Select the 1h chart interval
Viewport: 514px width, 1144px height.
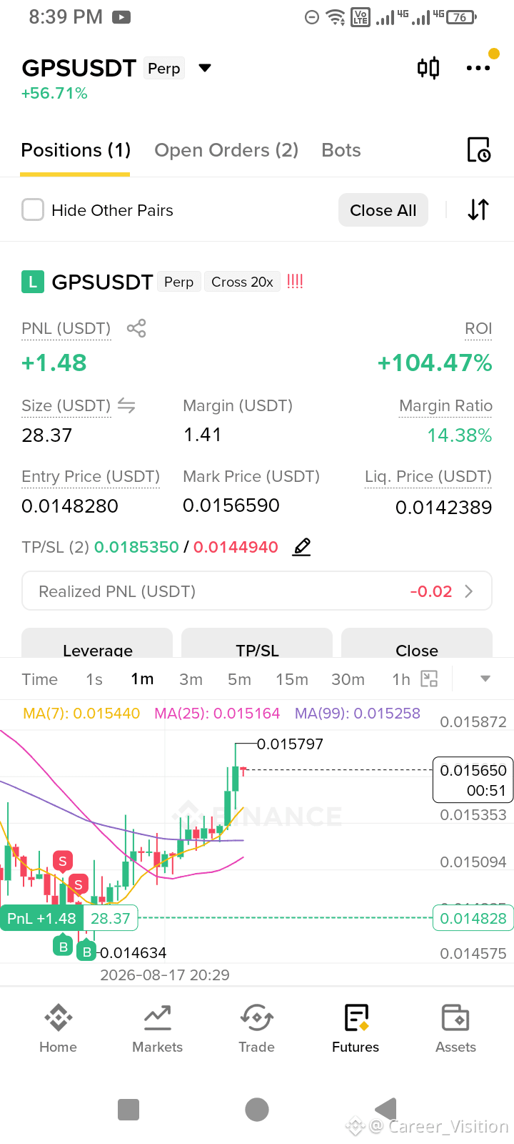point(401,679)
